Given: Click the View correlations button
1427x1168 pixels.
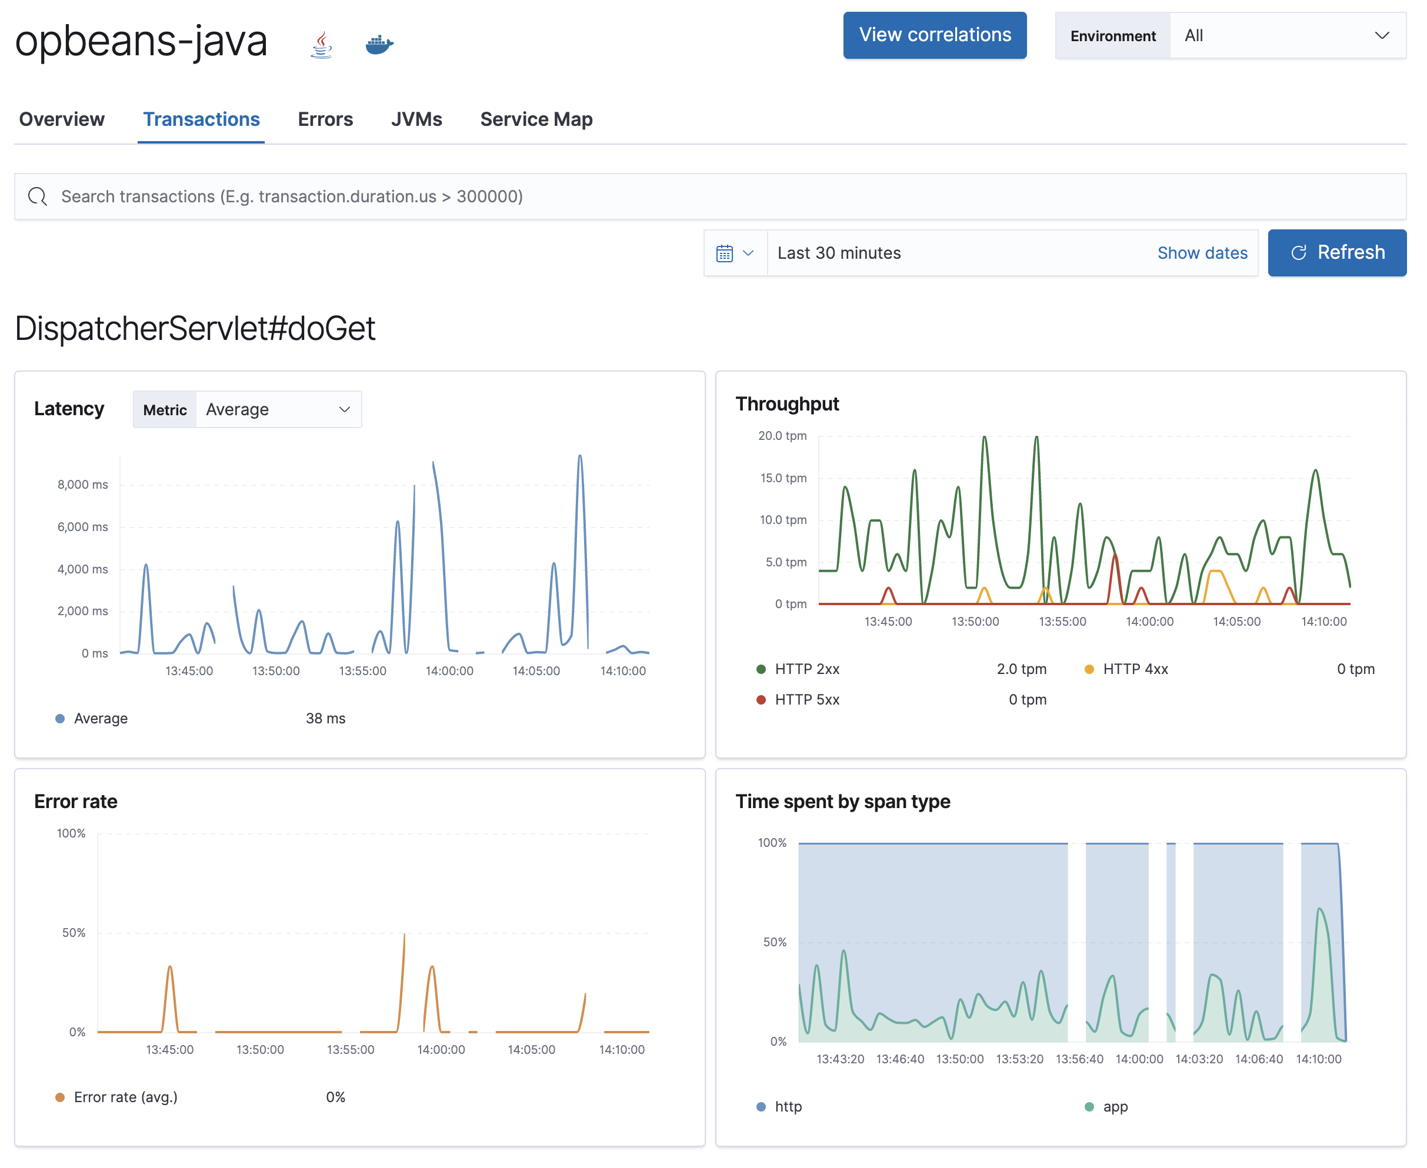Looking at the screenshot, I should [935, 34].
